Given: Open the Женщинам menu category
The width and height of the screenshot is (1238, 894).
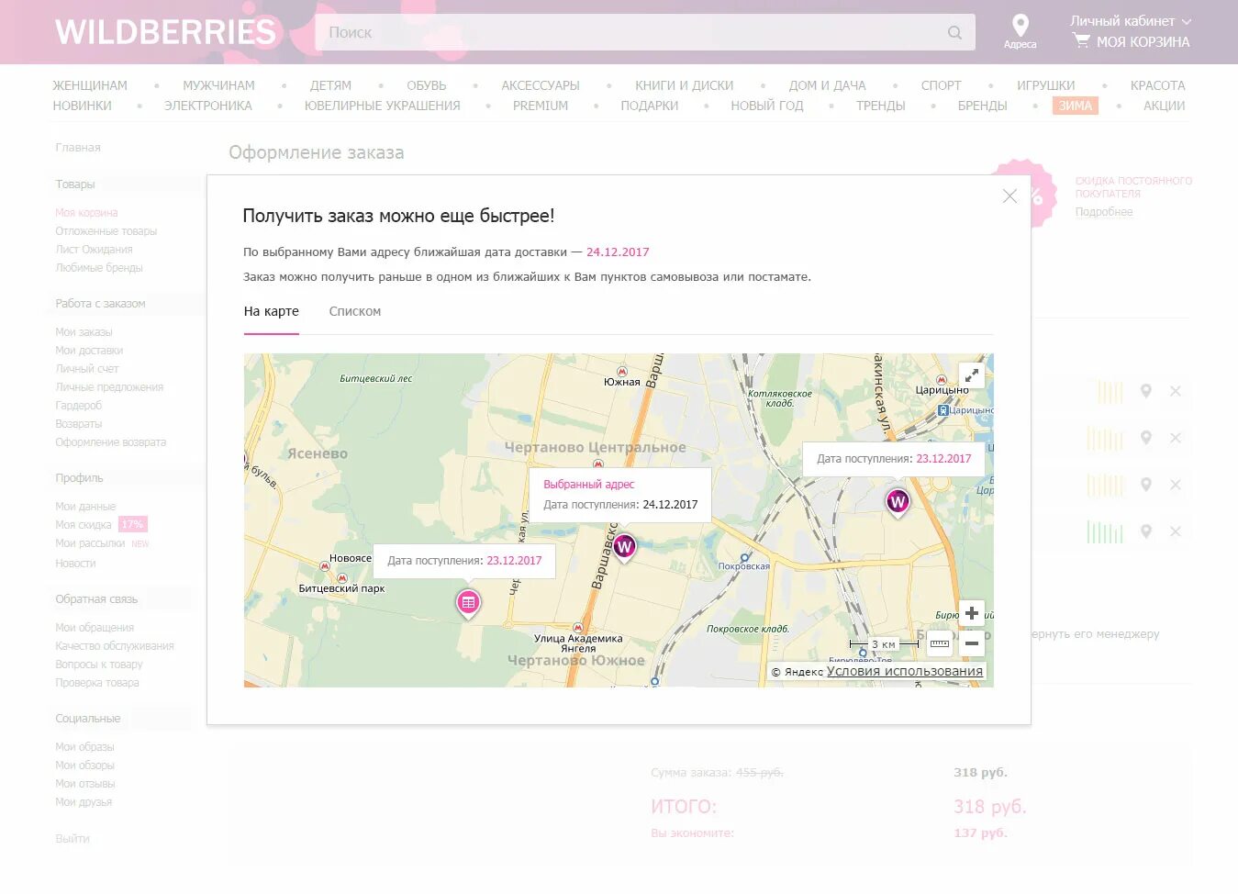Looking at the screenshot, I should (90, 85).
